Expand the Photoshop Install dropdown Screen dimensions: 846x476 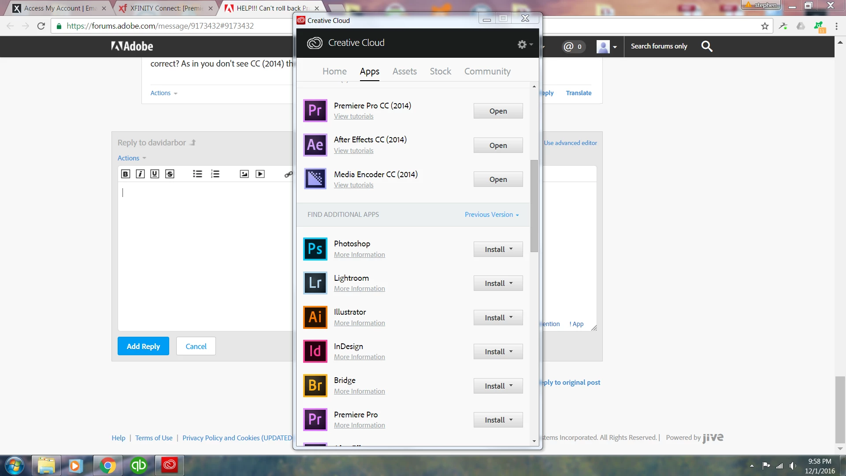point(511,249)
